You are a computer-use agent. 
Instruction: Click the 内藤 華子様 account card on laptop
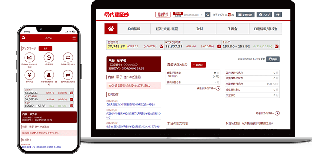tap(134, 64)
